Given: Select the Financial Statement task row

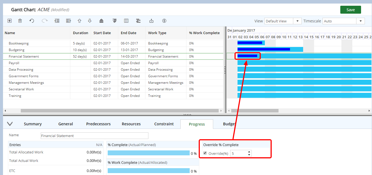Looking at the screenshot, I should click(113, 57).
